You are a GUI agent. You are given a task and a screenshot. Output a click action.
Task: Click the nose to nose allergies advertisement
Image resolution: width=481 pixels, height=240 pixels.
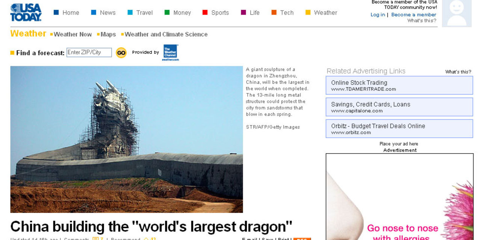pos(399,197)
